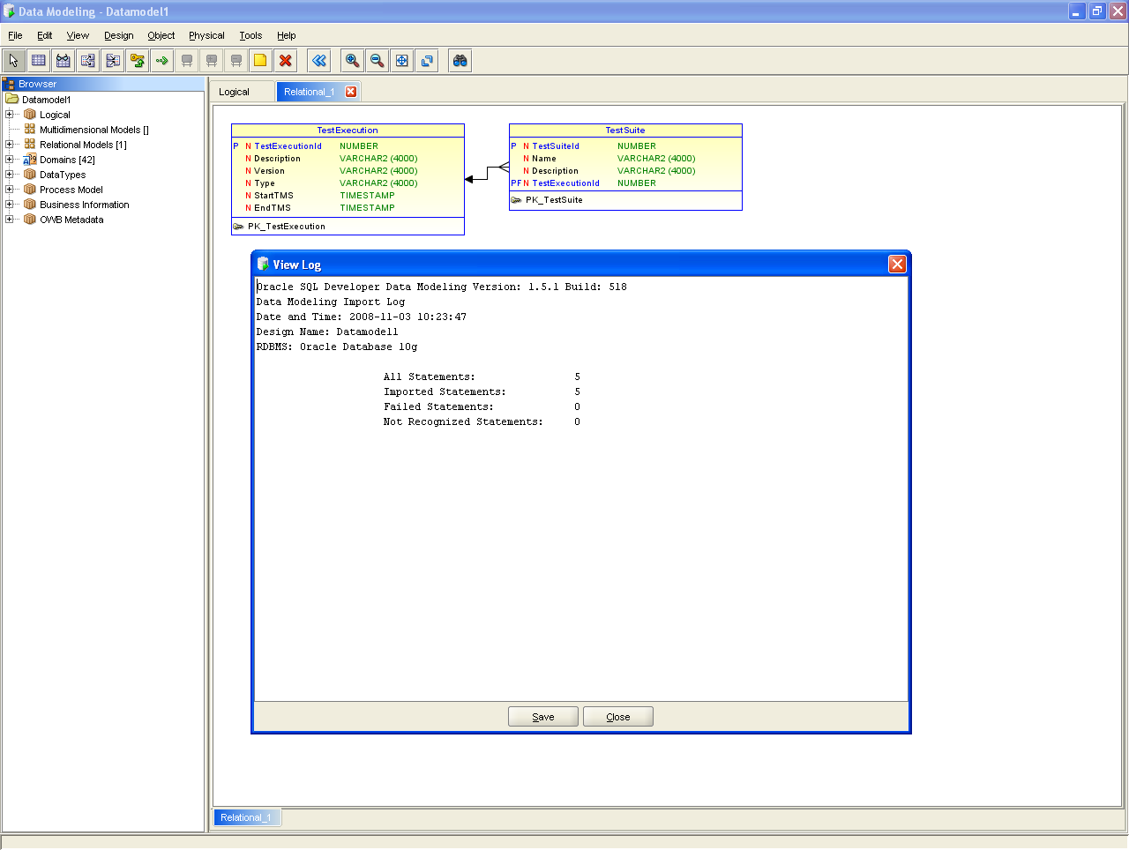Click the View Log title icon
The height and width of the screenshot is (850, 1129).
(x=263, y=264)
